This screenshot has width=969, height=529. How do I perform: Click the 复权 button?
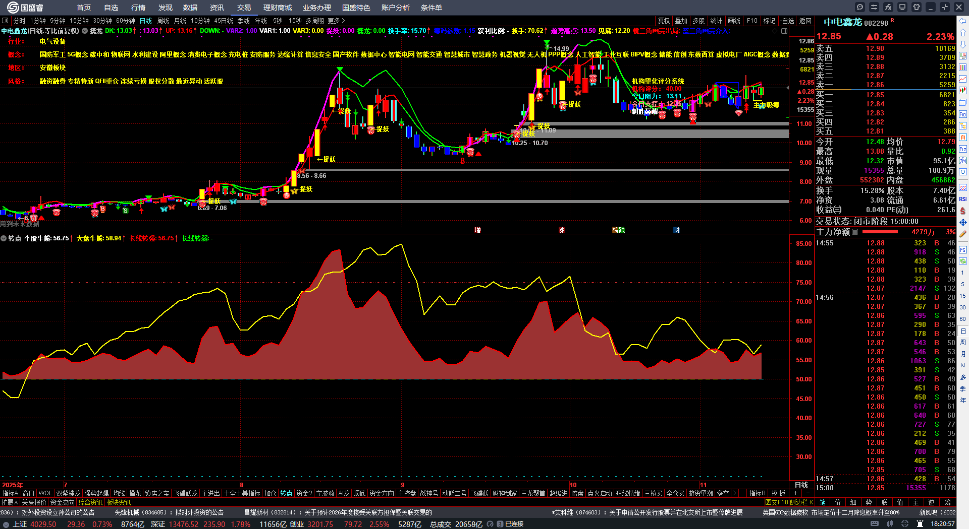coord(664,21)
